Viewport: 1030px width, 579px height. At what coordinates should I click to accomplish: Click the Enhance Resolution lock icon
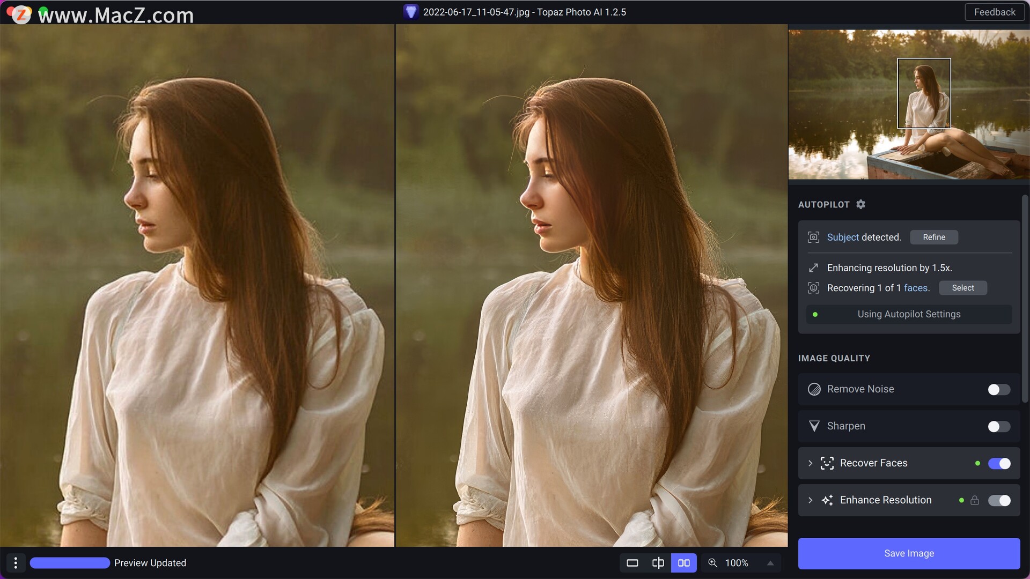point(975,500)
